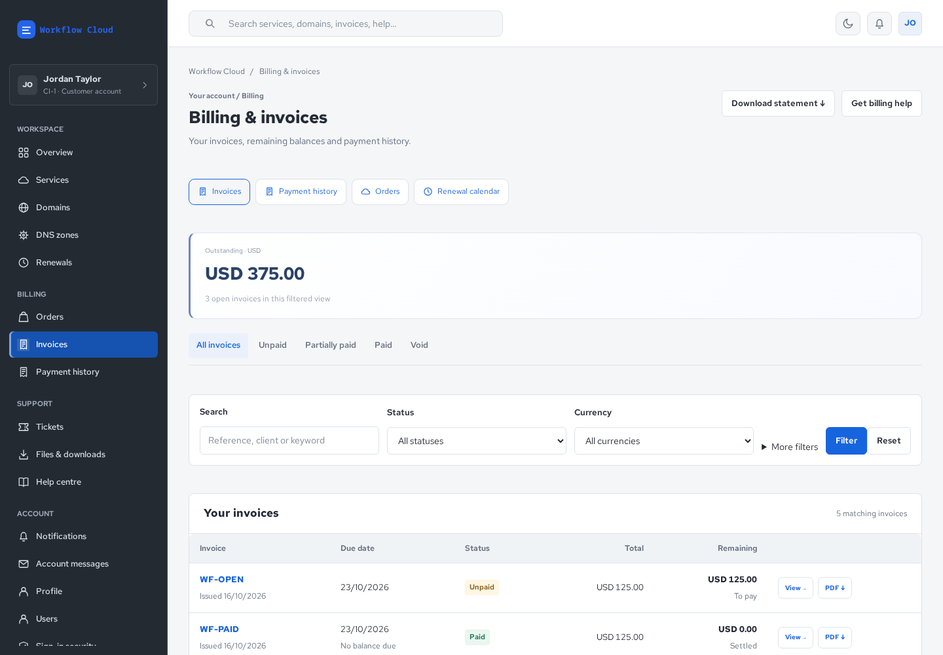This screenshot has width=943, height=655.
Task: Open the All currencies dropdown
Action: point(664,441)
